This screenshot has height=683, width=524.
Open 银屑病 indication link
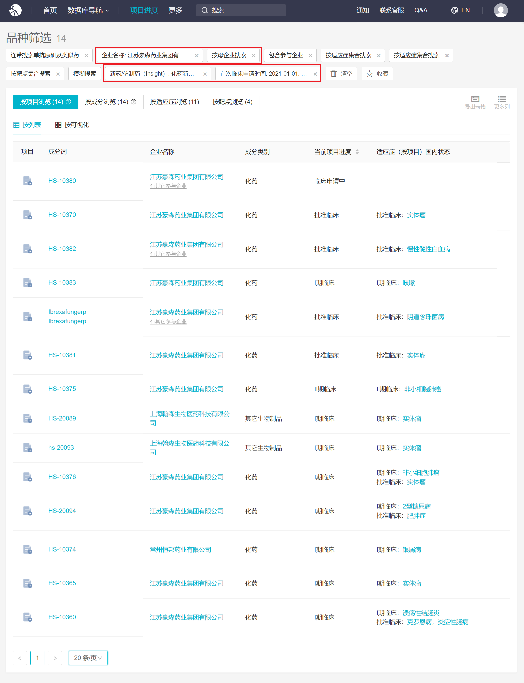coord(412,549)
